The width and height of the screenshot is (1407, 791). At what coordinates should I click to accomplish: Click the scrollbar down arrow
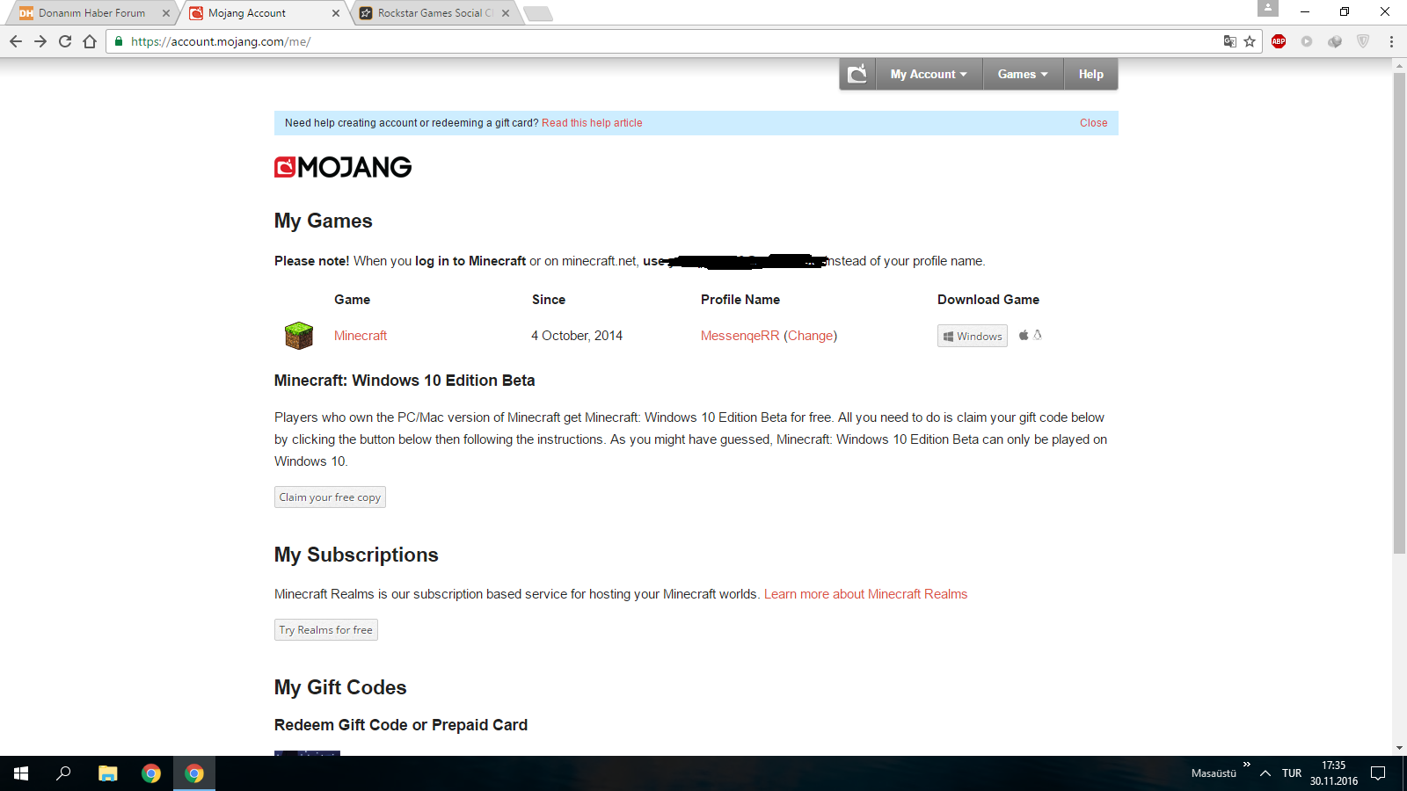(1399, 748)
